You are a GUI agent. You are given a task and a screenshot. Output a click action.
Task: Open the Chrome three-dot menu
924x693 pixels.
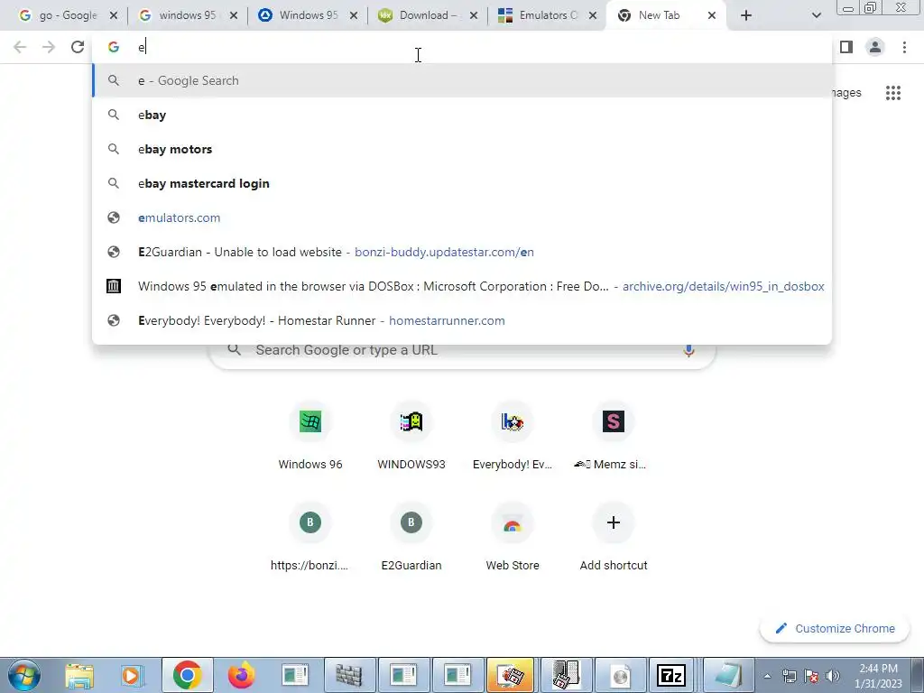pyautogui.click(x=904, y=47)
